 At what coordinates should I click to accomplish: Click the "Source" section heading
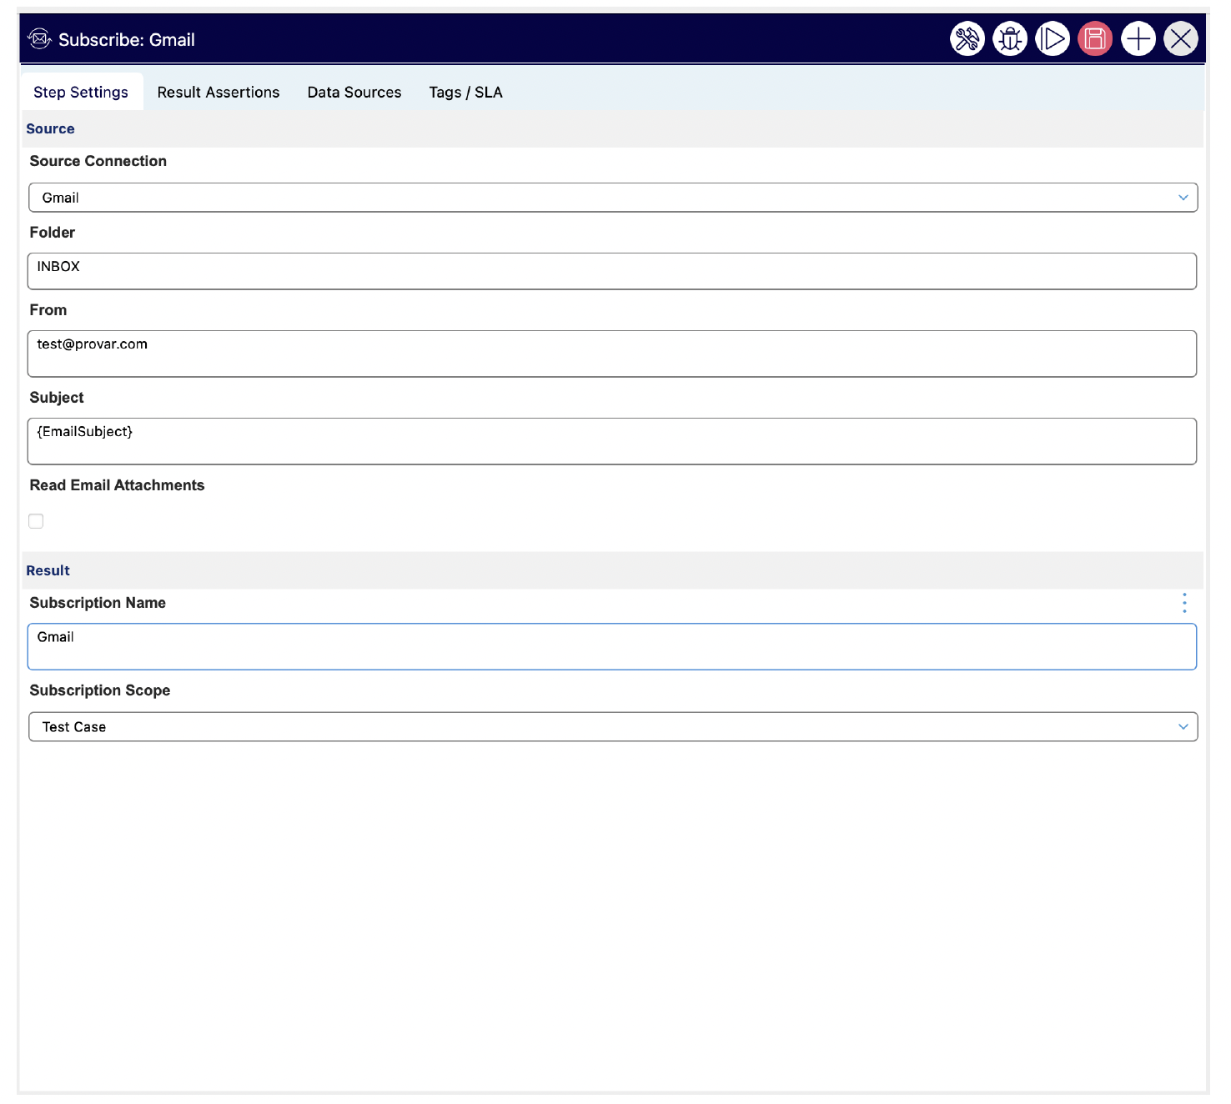[50, 128]
